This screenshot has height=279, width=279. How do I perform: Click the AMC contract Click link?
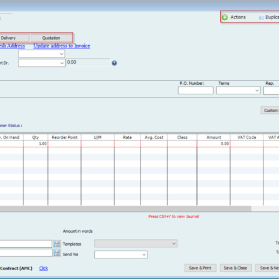[44, 268]
